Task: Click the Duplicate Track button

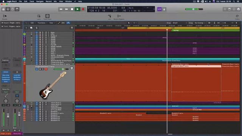Action: tap(31, 28)
